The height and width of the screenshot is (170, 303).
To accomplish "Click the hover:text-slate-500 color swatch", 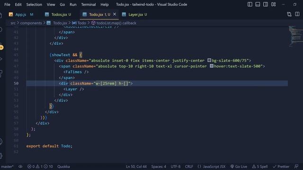I will 212,66.
